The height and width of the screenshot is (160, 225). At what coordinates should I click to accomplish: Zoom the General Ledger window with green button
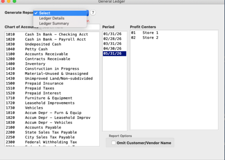14,1
